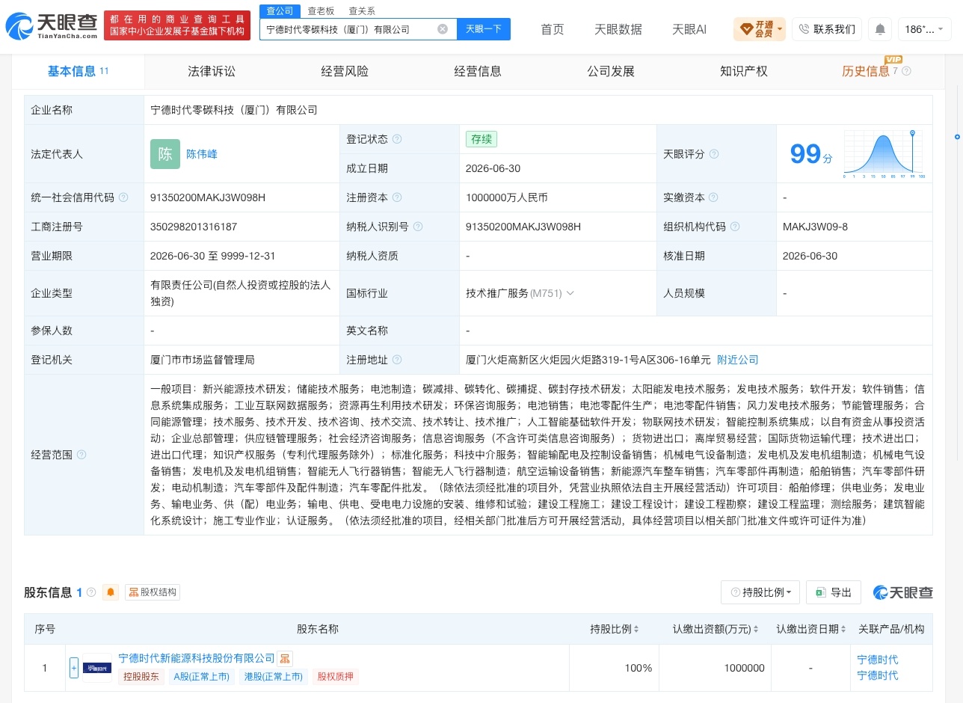Click the TianYanCha logo at top left
The height and width of the screenshot is (703, 963).
52,26
